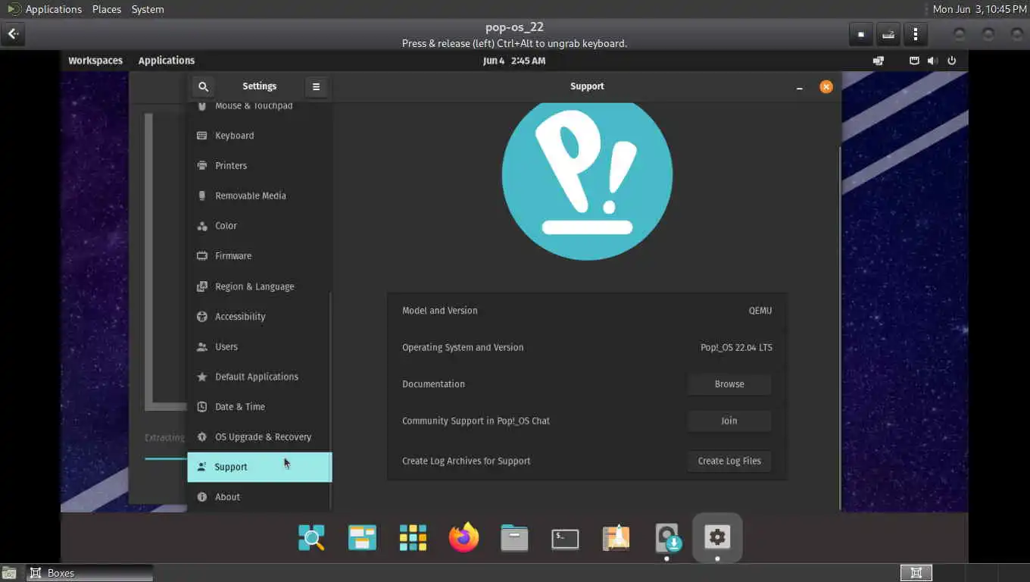
Task: Click the workspace switcher in host bottom panel
Action: click(x=916, y=573)
